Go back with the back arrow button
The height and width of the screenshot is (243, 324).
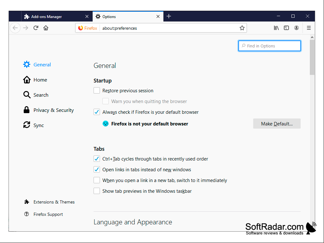pyautogui.click(x=15, y=28)
